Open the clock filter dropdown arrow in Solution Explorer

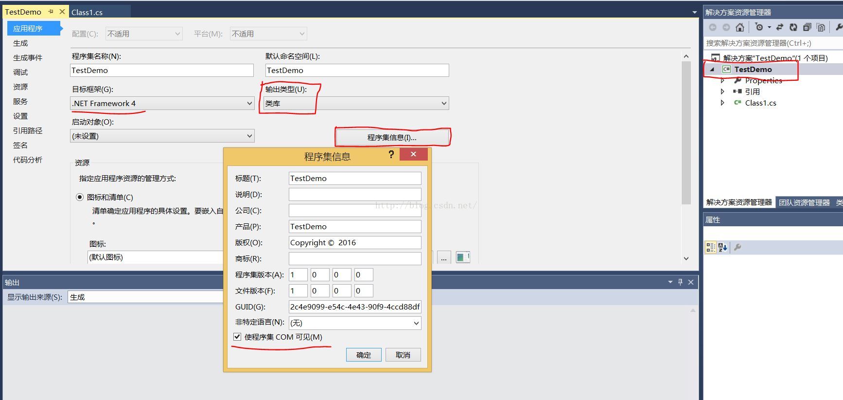pyautogui.click(x=769, y=27)
